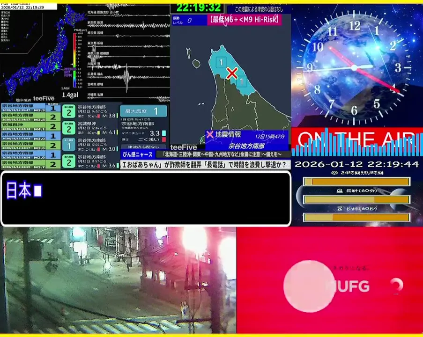The height and width of the screenshot is (337, 423).
Task: Select the intensity 1 marker southeast of the epicenter
Action: coord(242,81)
